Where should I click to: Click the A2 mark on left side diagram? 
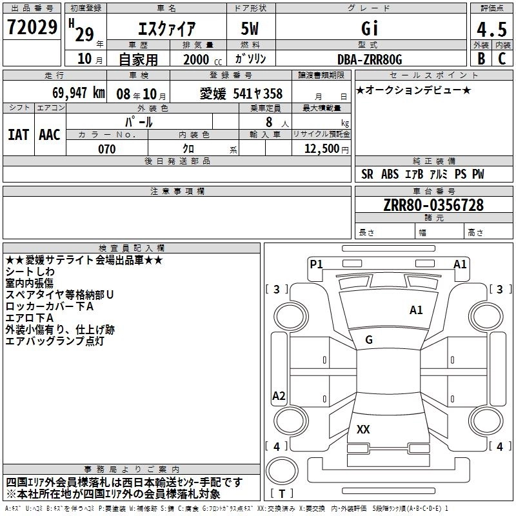pos(279,395)
